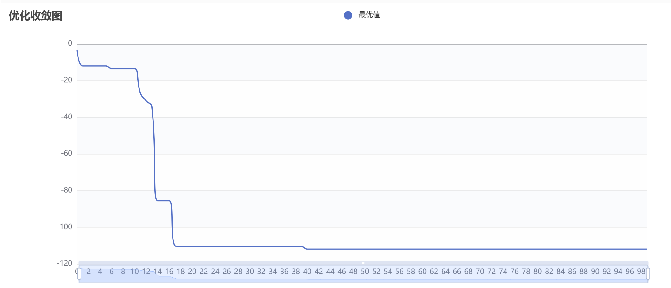
Task: Click x-axis label 16
Action: 169,272
